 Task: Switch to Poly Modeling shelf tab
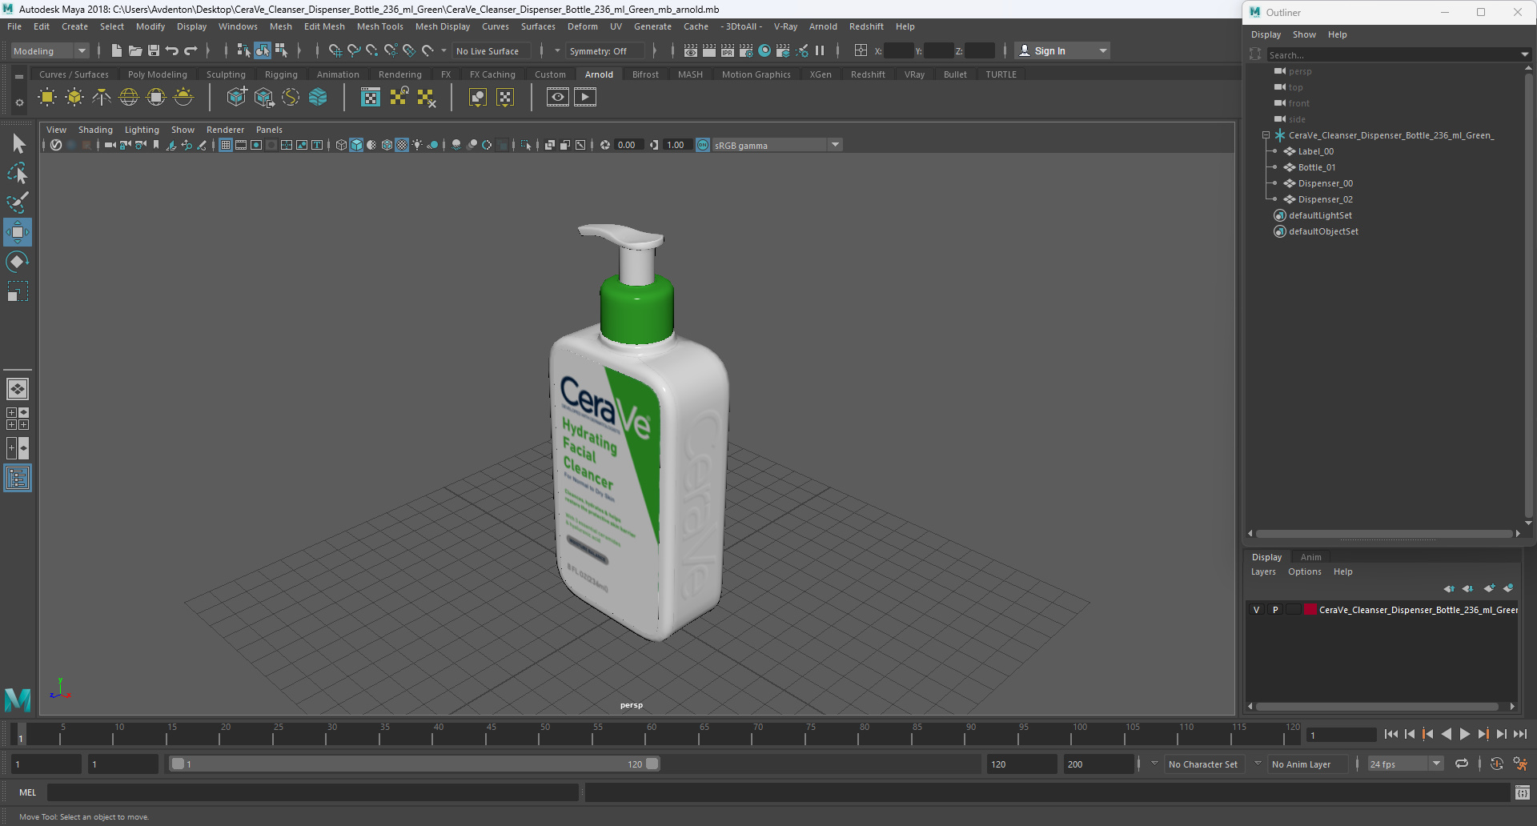(x=157, y=74)
